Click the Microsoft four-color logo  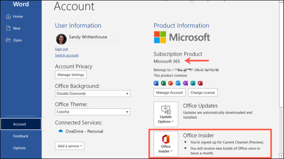(160, 37)
